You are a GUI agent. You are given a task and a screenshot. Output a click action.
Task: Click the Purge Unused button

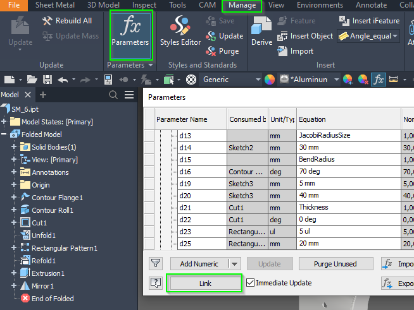click(336, 264)
